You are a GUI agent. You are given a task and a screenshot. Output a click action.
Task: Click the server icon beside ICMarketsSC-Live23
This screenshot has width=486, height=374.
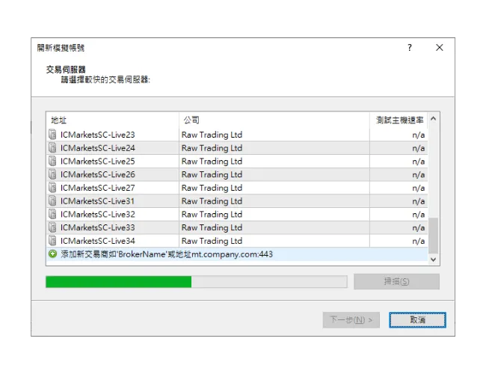pos(52,135)
